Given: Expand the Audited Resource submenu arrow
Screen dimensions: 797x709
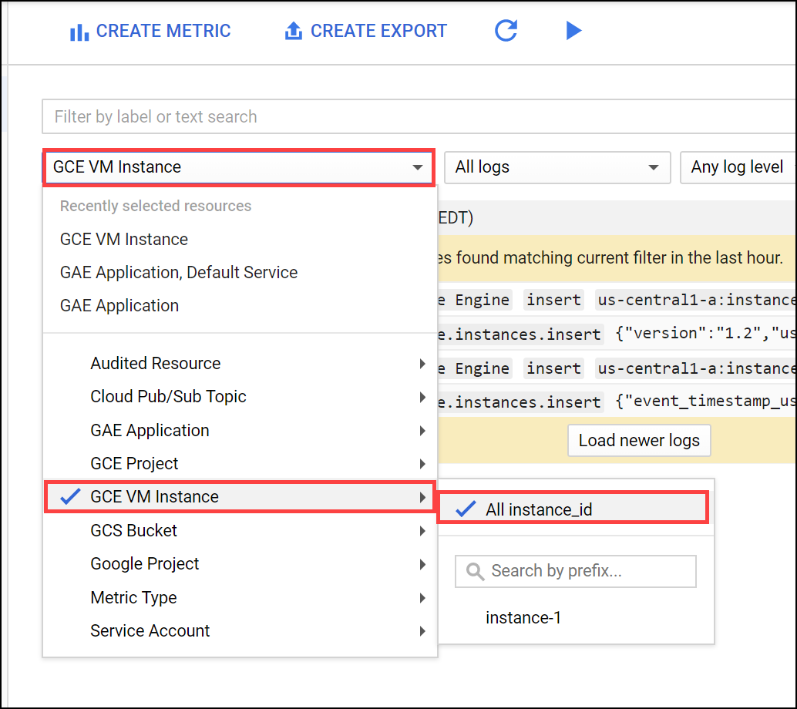Looking at the screenshot, I should 422,364.
